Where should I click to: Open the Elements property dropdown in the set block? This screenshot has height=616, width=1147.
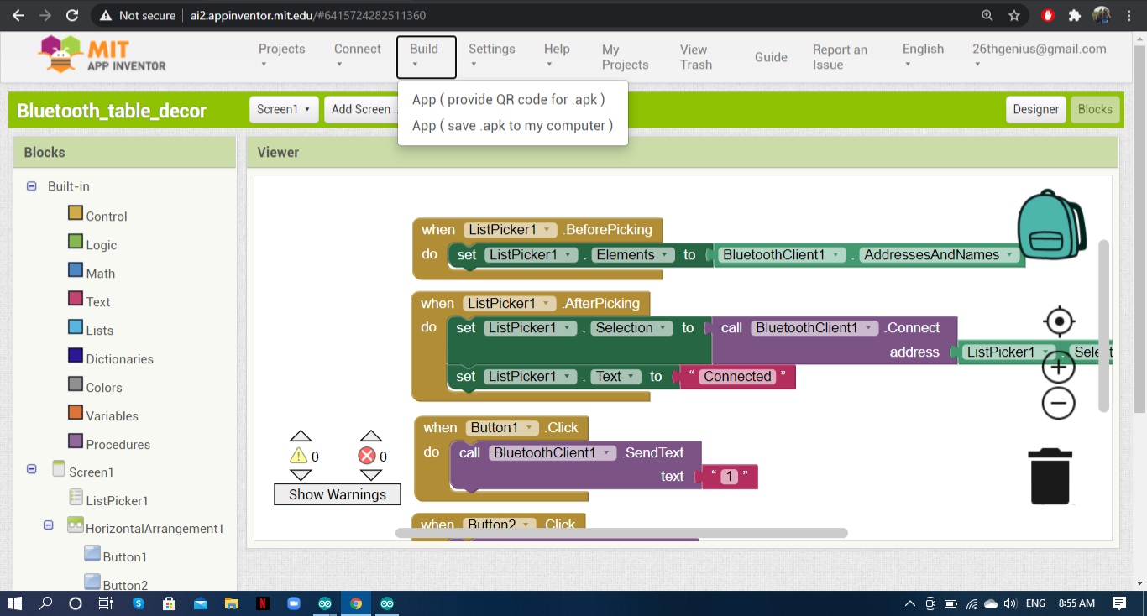coord(632,255)
